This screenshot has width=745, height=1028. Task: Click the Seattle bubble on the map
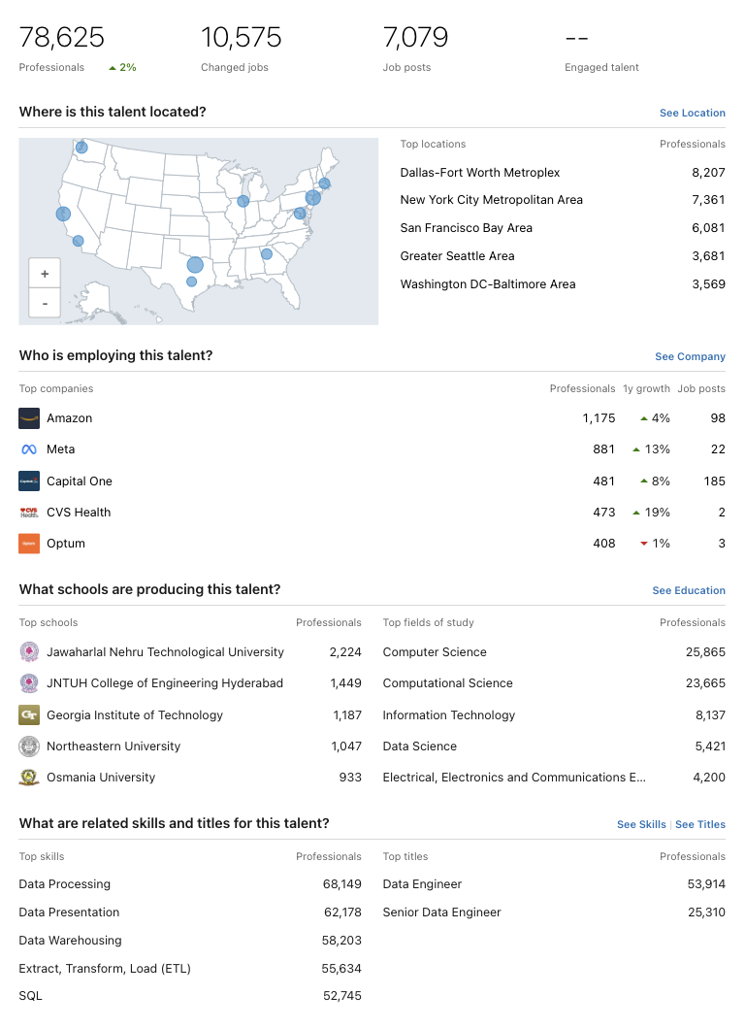[81, 148]
